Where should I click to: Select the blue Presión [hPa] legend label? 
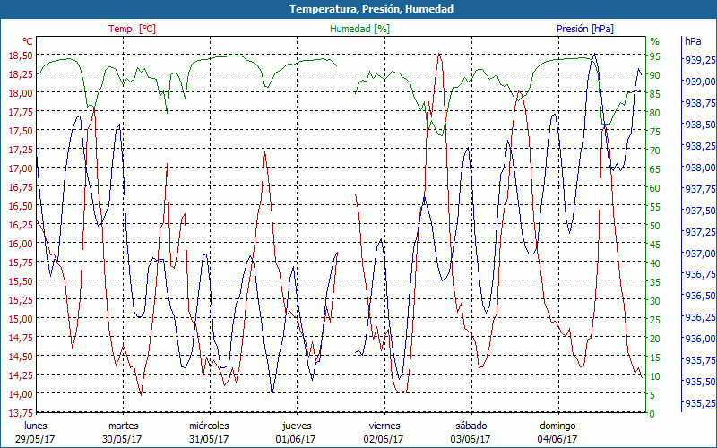pos(585,29)
